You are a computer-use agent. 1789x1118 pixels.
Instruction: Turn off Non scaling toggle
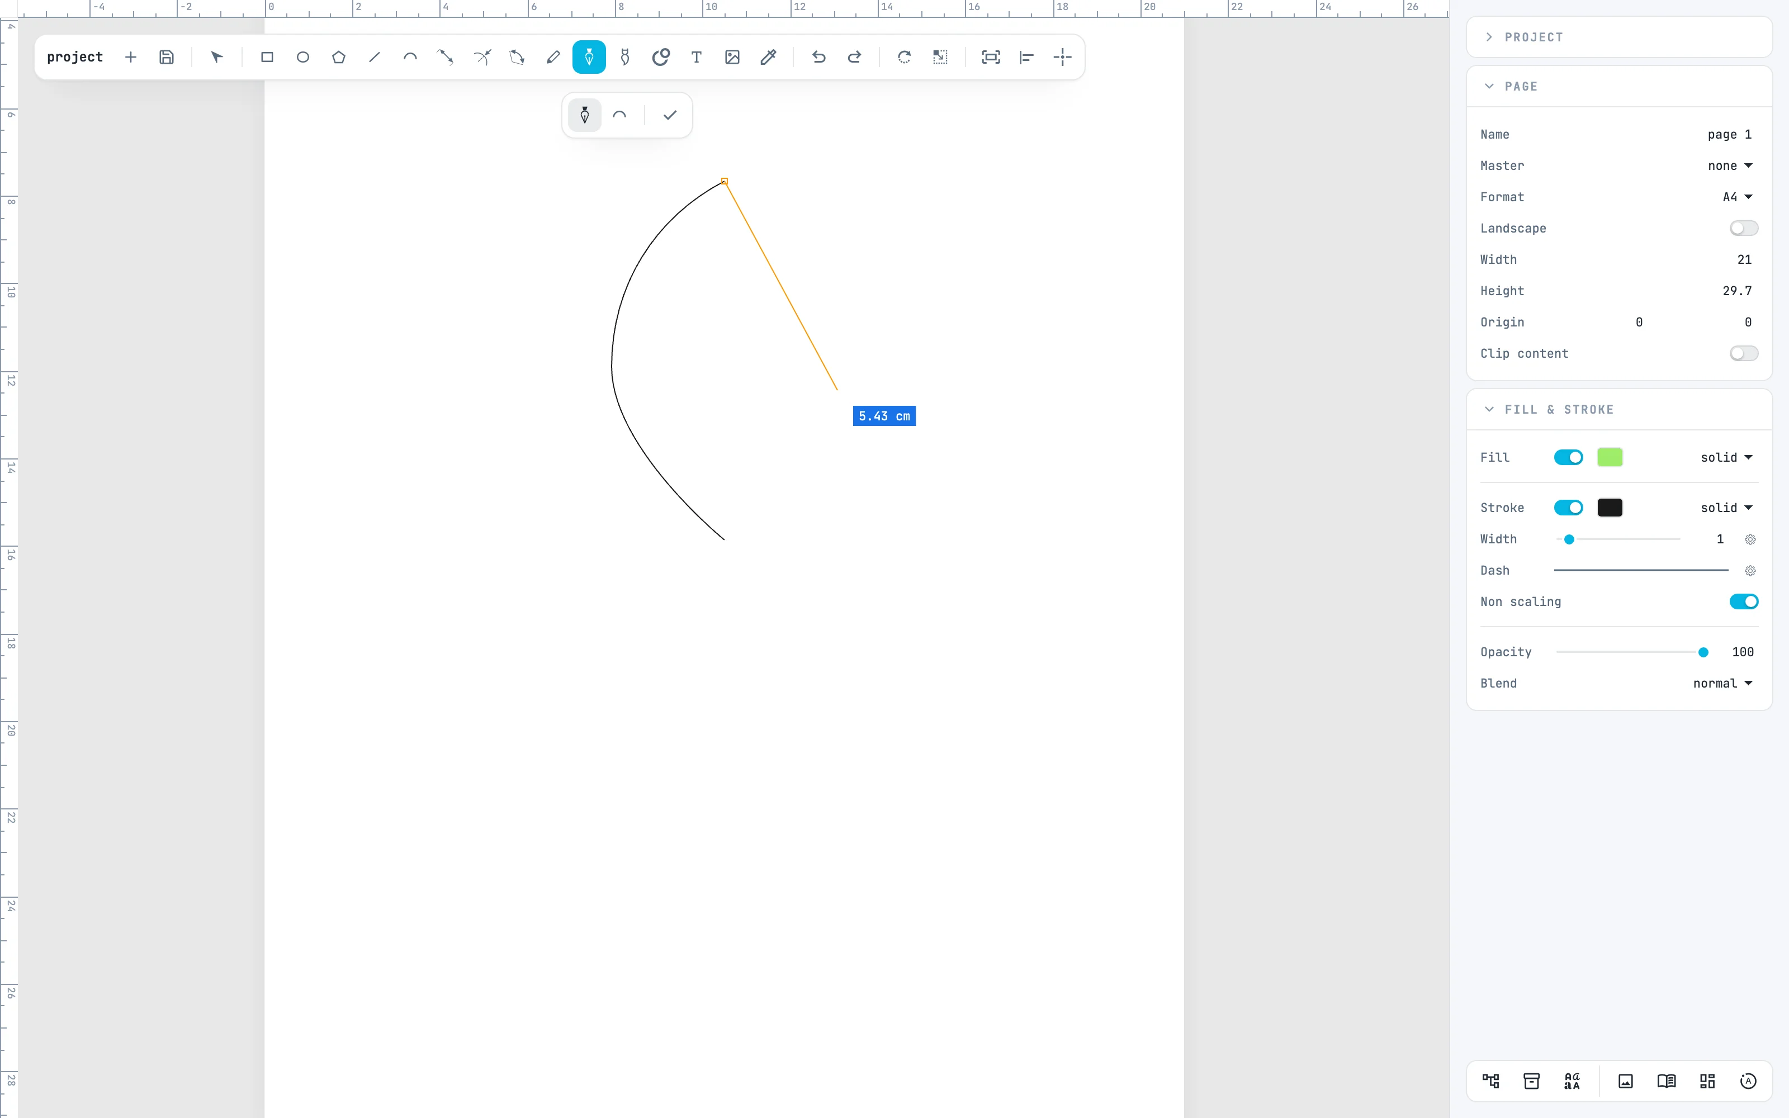(x=1743, y=602)
